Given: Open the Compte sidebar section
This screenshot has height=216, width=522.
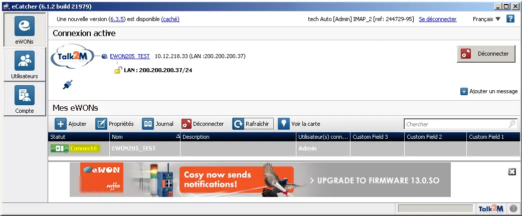Looking at the screenshot, I should click(x=24, y=99).
